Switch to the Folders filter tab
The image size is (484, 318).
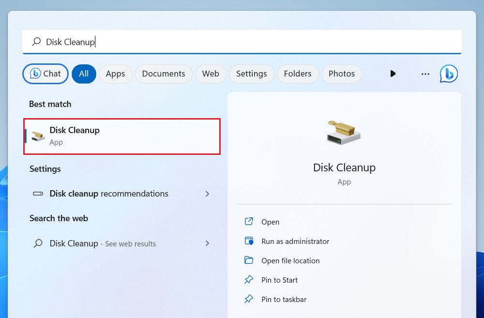click(x=298, y=74)
